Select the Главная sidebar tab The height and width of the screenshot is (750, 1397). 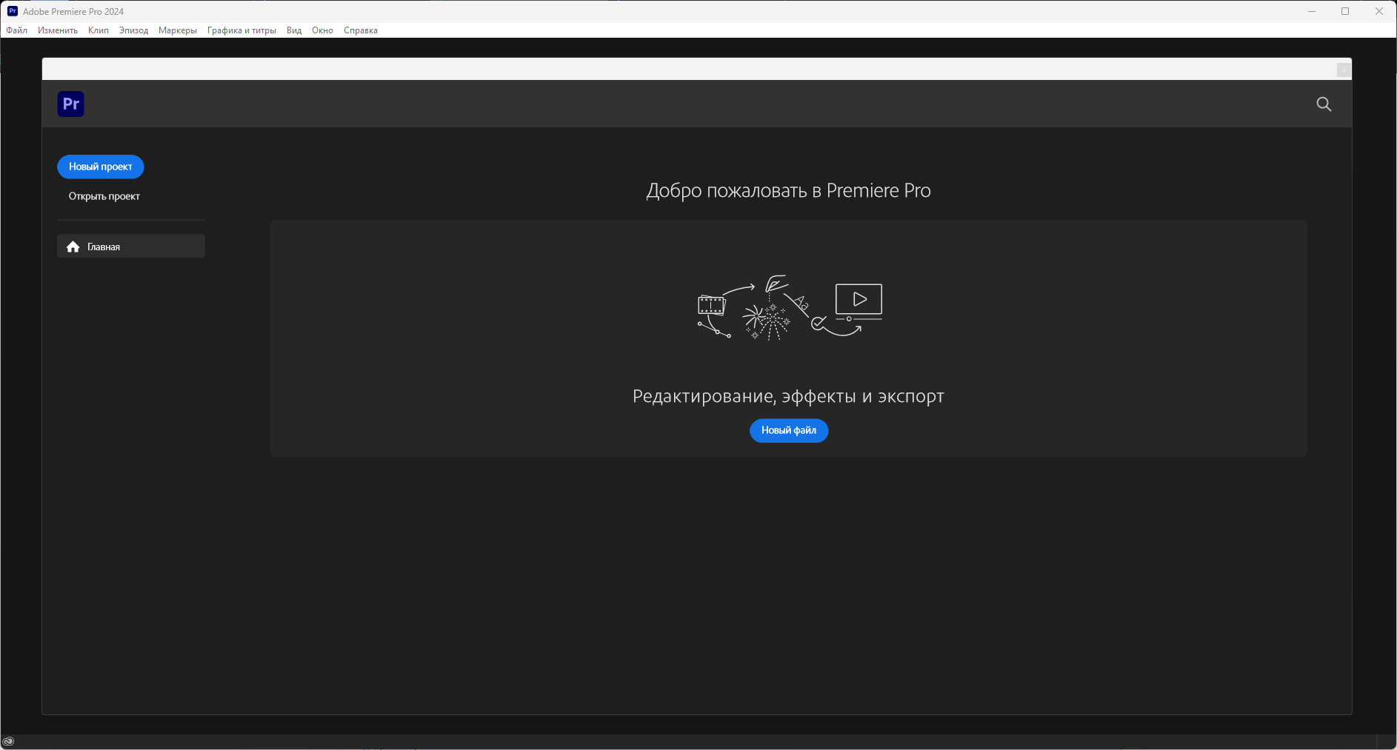pyautogui.click(x=131, y=247)
